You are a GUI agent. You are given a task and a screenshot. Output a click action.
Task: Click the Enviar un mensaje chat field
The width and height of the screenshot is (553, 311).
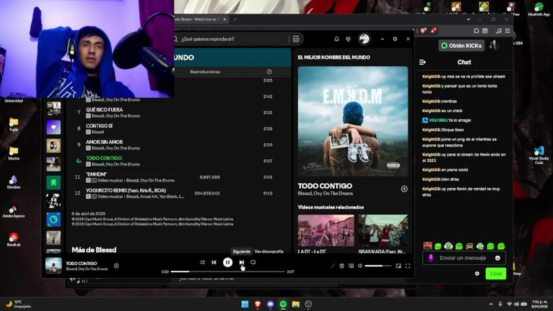click(463, 258)
